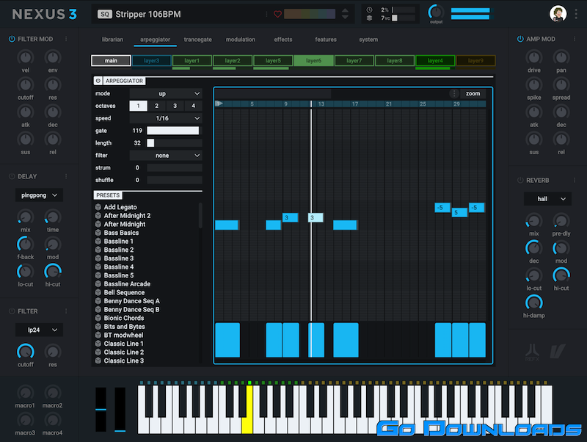Toggle the Filter Mod power icon
This screenshot has height=442, width=587.
pos(12,39)
